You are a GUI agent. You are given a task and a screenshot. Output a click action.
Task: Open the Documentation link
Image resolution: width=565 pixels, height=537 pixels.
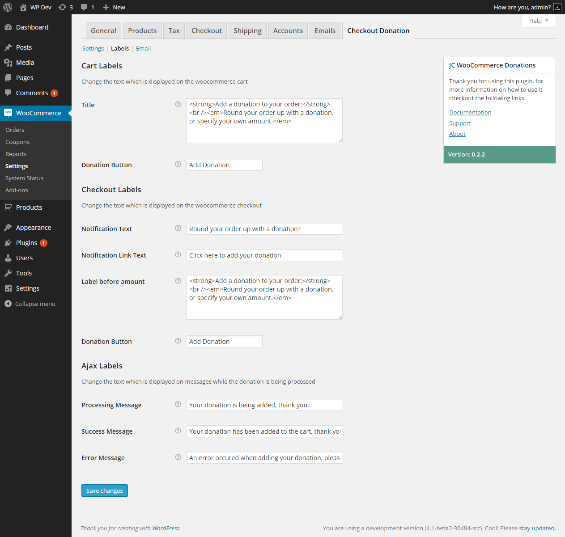pos(470,112)
